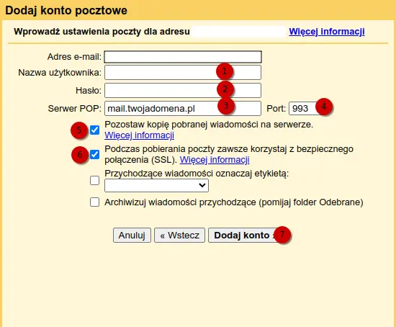Viewport: 396px width, 327px height.
Task: Click the red annotation marker numbered 2
Action: point(225,89)
